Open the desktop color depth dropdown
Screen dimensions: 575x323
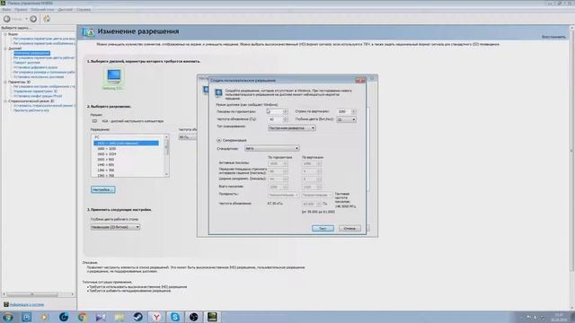[115, 227]
